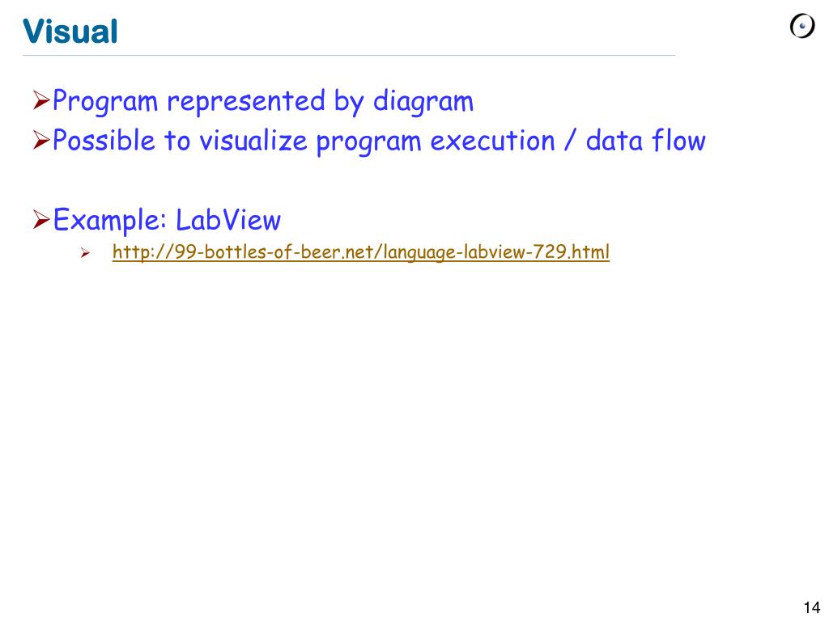Click the word 'Possible' in second bullet

[104, 141]
